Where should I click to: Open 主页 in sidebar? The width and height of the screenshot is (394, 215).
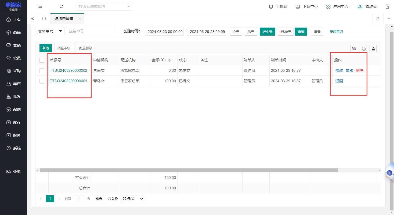click(13, 20)
